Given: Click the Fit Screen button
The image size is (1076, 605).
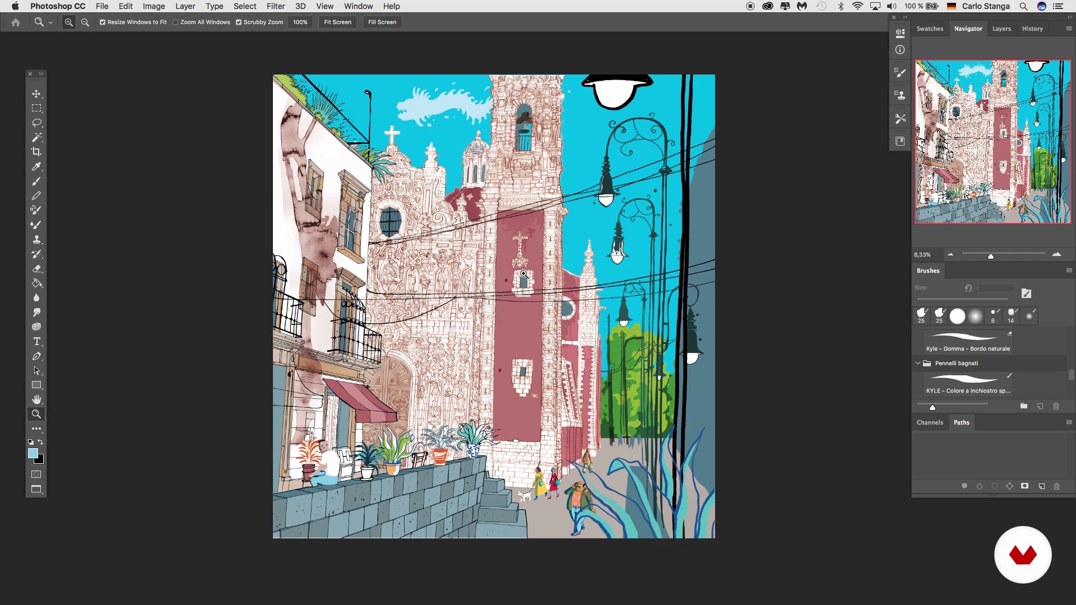Looking at the screenshot, I should [337, 22].
